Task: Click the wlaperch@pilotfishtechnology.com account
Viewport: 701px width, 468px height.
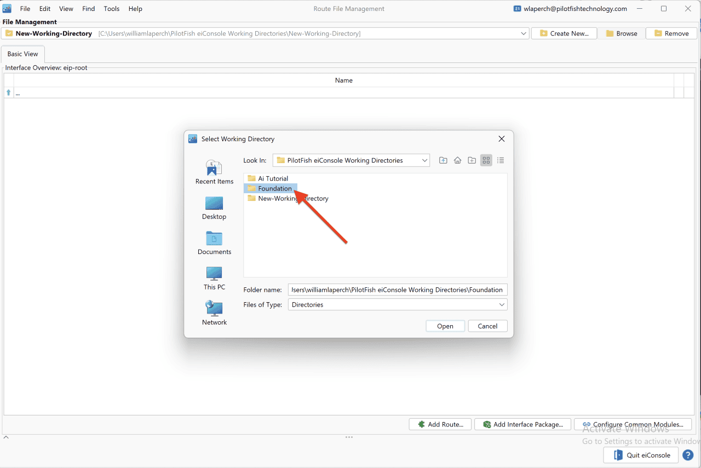Action: (x=570, y=9)
